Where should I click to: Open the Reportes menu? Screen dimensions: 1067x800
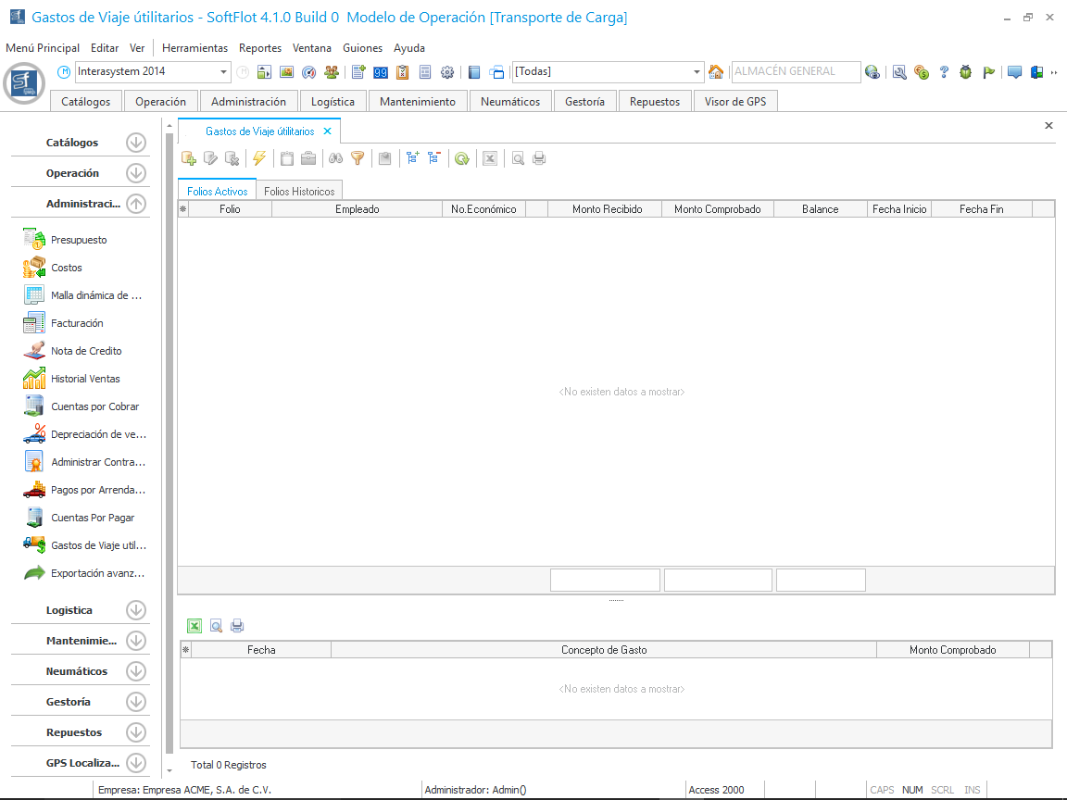pyautogui.click(x=260, y=48)
